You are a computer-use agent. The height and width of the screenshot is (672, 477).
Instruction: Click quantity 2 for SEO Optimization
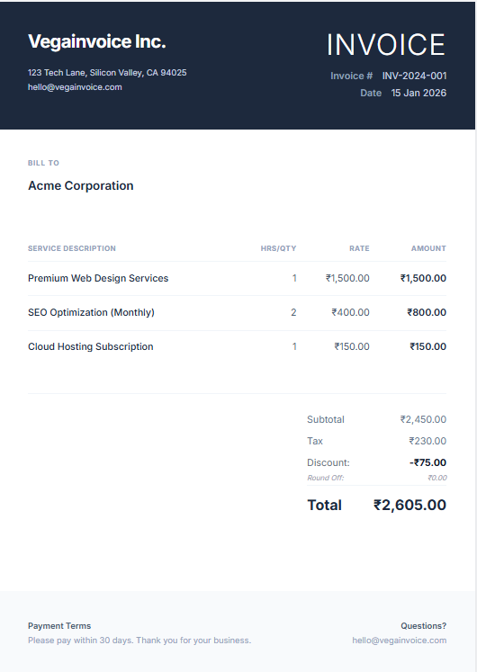point(293,312)
